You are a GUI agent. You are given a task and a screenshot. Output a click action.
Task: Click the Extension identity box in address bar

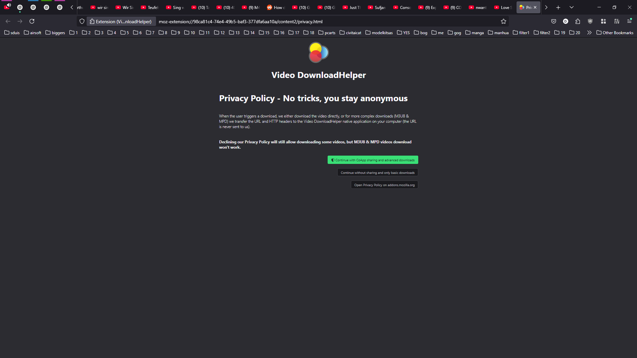pyautogui.click(x=121, y=22)
